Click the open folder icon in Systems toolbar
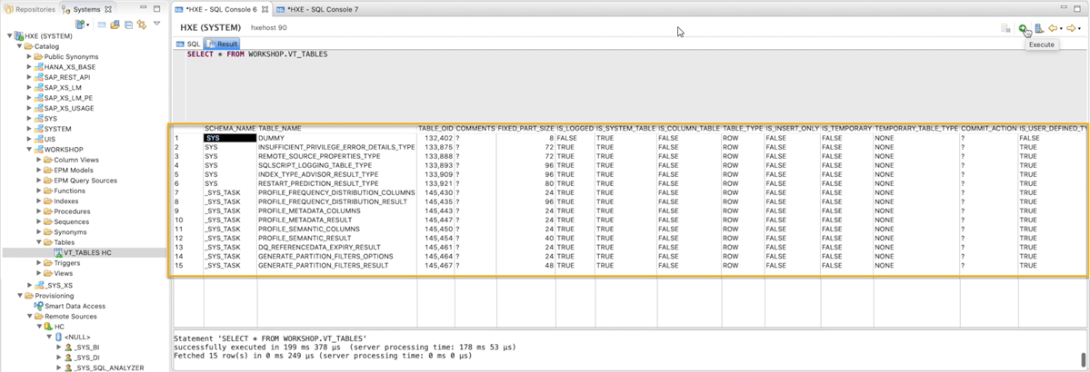This screenshot has width=1090, height=372. (x=115, y=24)
